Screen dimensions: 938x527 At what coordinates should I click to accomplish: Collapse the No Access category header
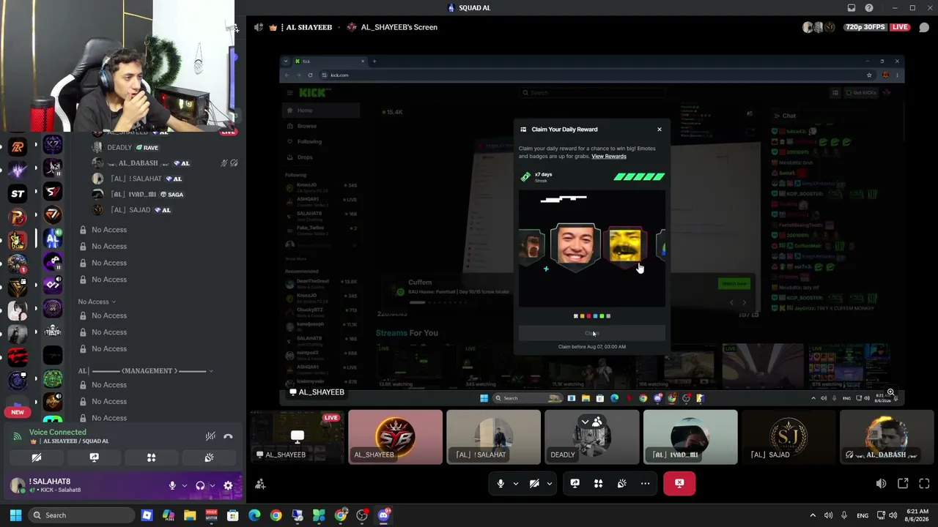point(97,302)
